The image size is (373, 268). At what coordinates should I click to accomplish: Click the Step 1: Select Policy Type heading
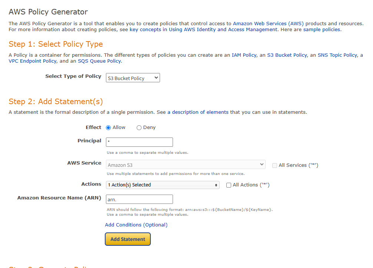click(x=56, y=44)
